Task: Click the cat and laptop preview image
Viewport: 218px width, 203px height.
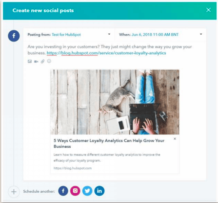Action: click(x=115, y=102)
